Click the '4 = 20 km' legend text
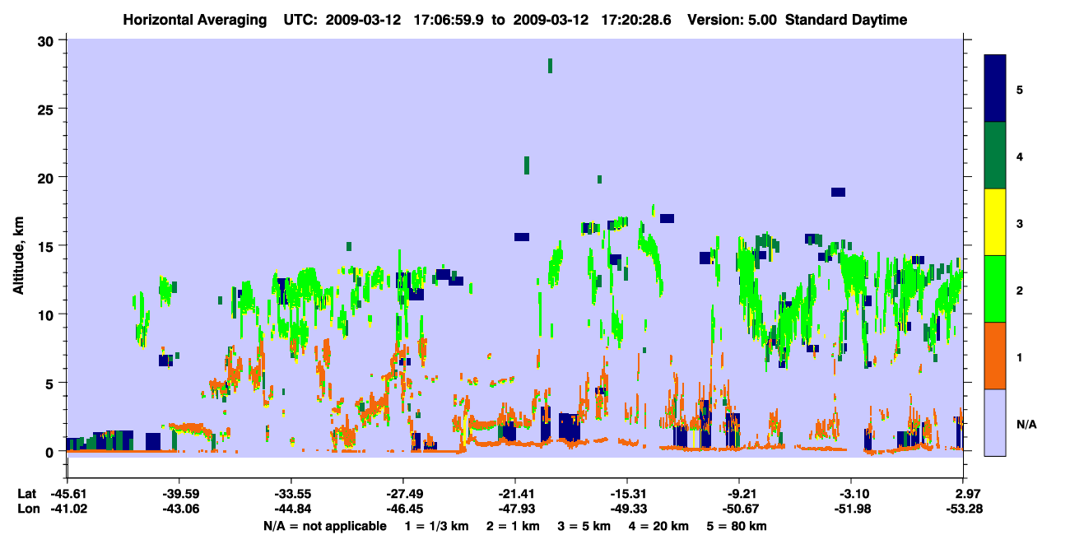 [x=659, y=526]
